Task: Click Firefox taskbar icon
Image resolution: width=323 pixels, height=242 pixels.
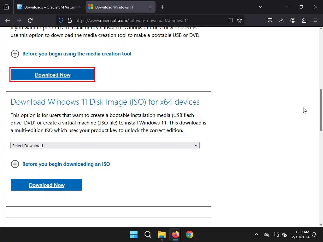Action: (176, 234)
